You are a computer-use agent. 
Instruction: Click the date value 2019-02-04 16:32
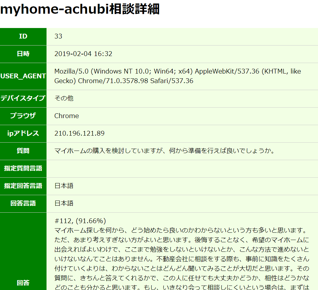coord(83,54)
